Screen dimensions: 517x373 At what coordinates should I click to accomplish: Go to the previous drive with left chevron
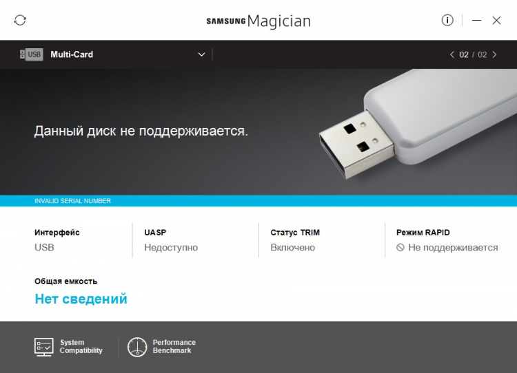click(x=452, y=54)
